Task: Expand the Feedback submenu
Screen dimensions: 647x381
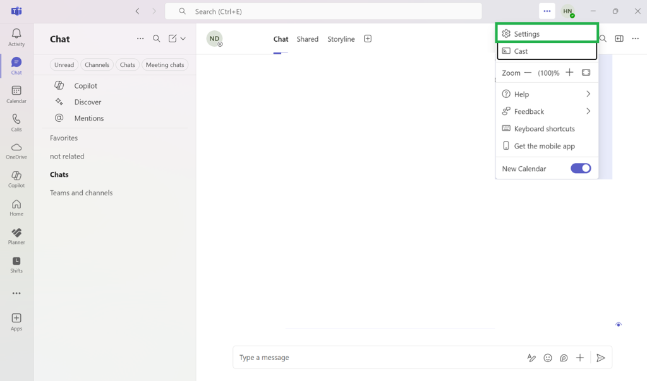Action: click(547, 111)
